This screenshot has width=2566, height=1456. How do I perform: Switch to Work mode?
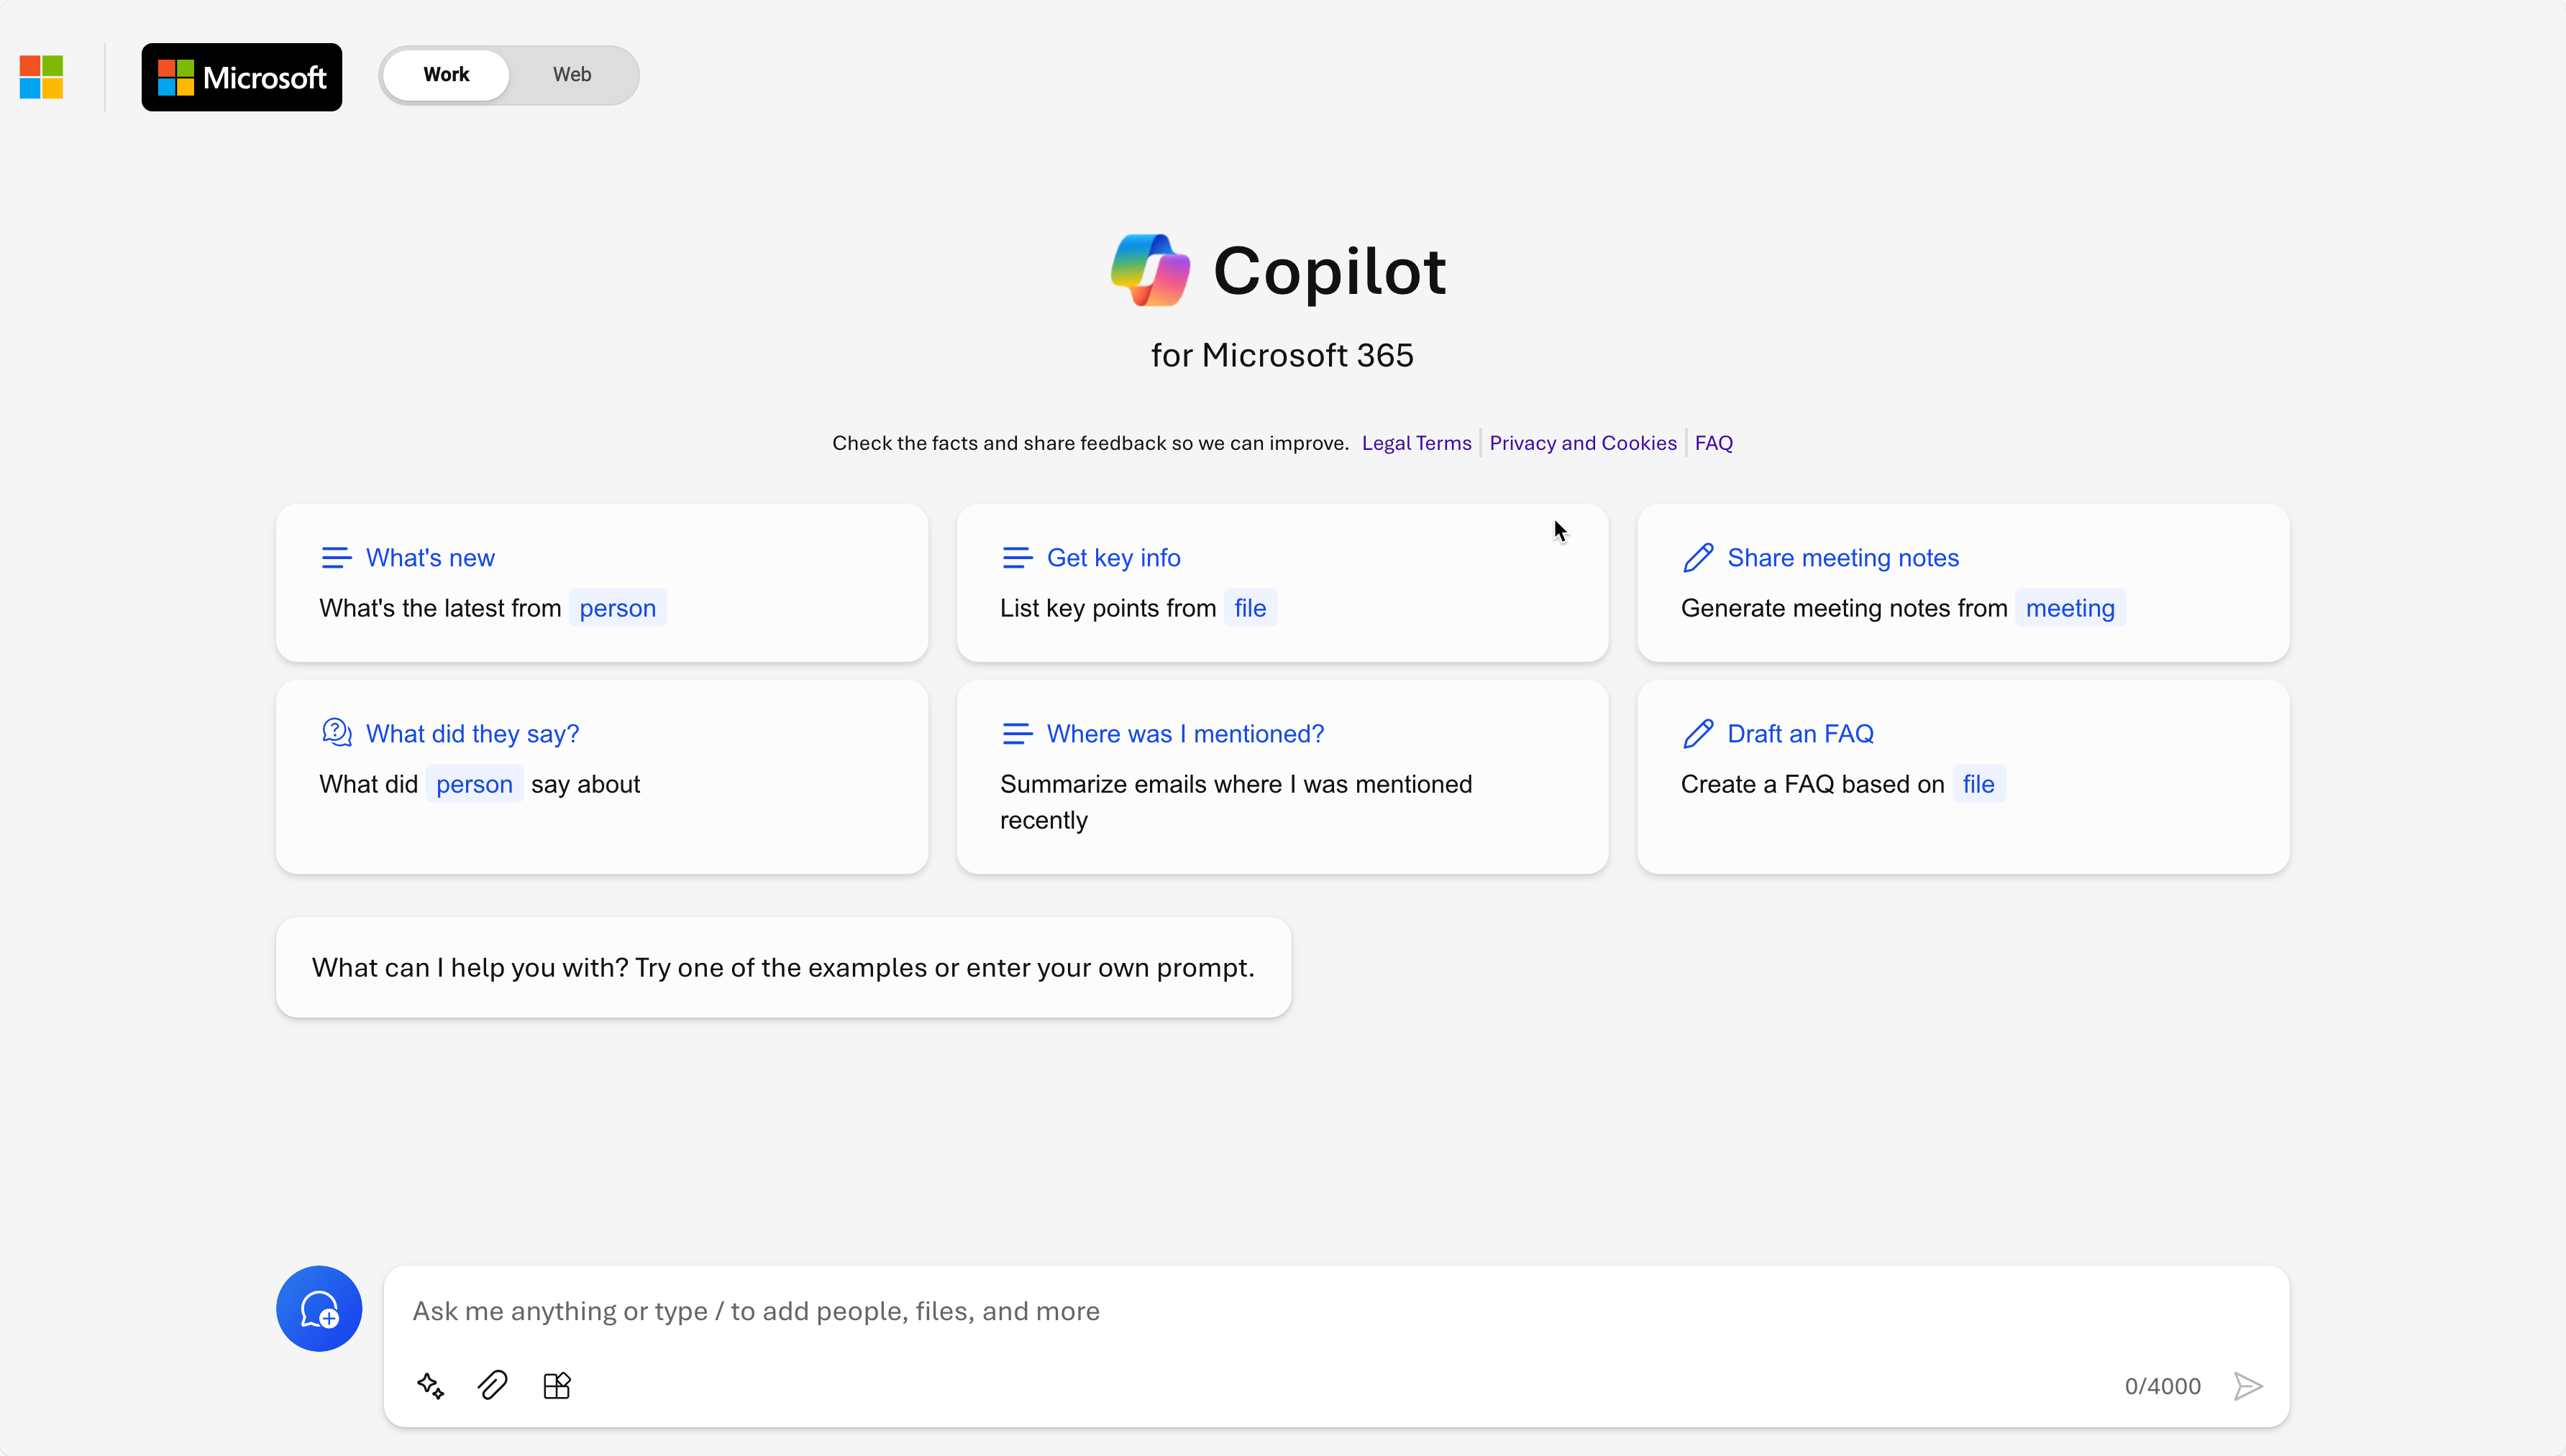[444, 74]
